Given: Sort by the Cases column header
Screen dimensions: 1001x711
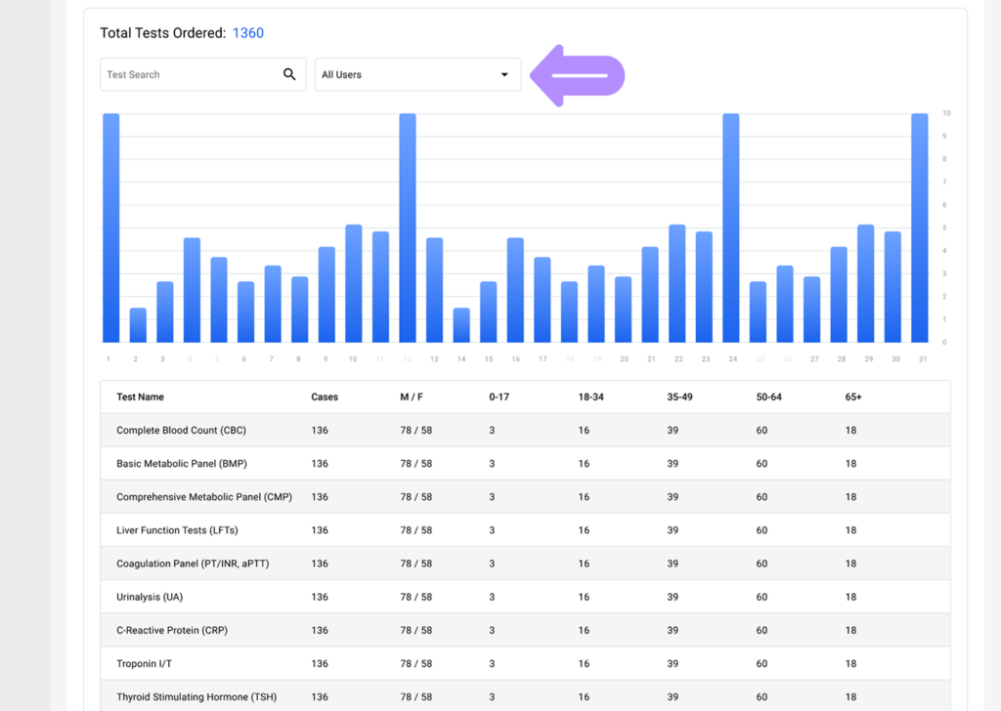Looking at the screenshot, I should (x=325, y=397).
